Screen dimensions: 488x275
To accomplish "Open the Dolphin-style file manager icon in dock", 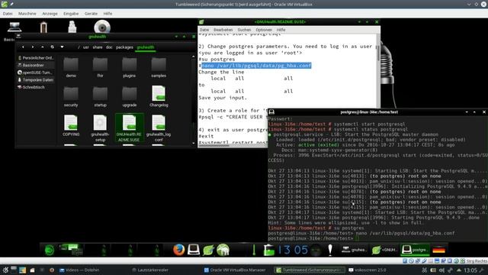I will pyautogui.click(x=223, y=250).
